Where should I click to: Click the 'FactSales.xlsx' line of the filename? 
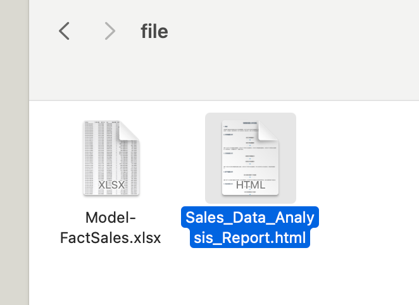point(111,238)
